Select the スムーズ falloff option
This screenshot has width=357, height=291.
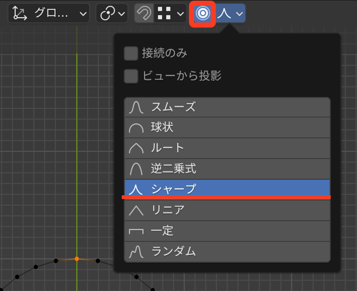click(227, 107)
